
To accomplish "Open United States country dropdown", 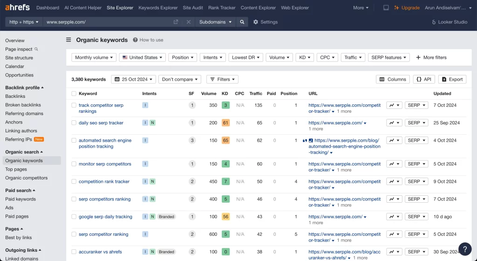I will (143, 57).
